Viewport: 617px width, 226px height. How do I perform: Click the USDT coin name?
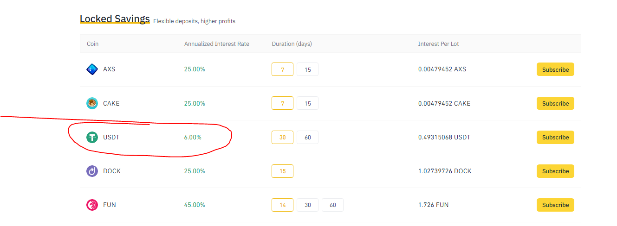[111, 137]
